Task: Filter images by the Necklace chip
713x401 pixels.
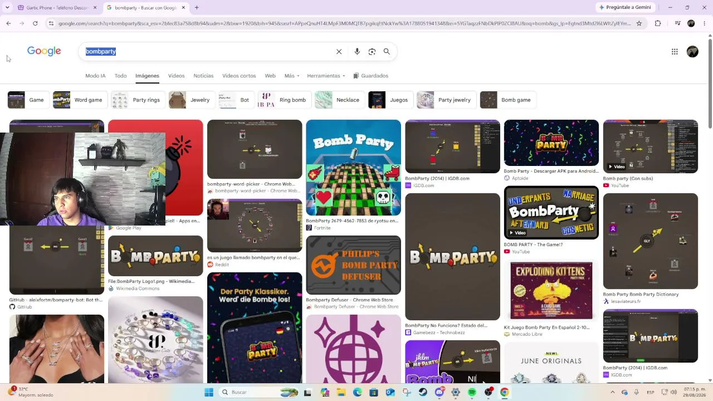Action: pyautogui.click(x=339, y=100)
